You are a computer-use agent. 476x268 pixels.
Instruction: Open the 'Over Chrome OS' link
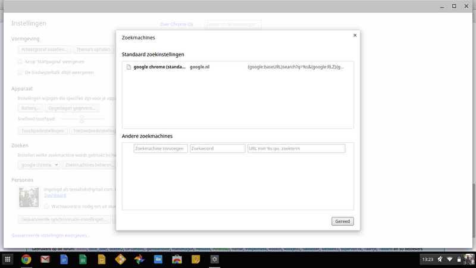(x=177, y=24)
